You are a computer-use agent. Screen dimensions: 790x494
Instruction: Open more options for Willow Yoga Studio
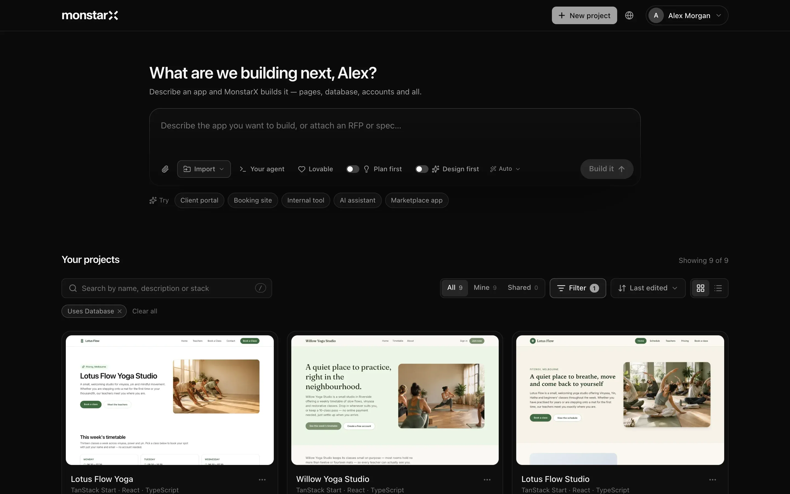(487, 480)
